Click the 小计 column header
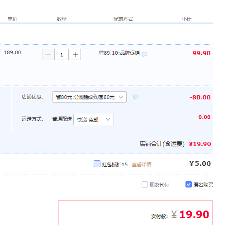 [186, 19]
